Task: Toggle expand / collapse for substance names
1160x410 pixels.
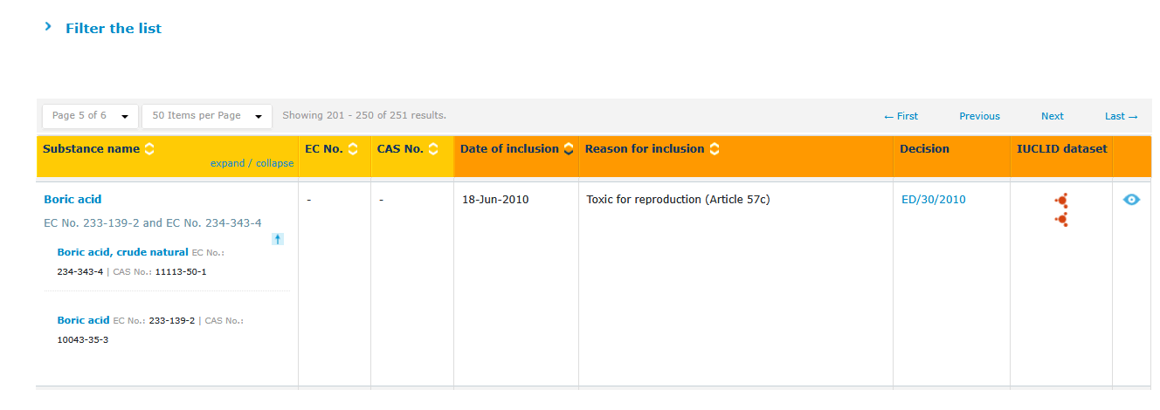Action: 252,164
